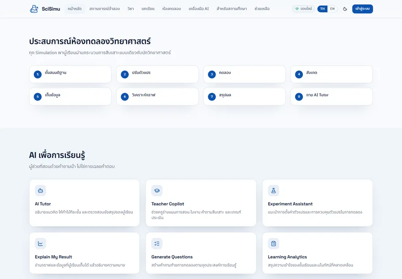Image resolution: width=402 pixels, height=279 pixels.
Task: Open the สถานการณ์จำลอง nav item
Action: [x=104, y=9]
